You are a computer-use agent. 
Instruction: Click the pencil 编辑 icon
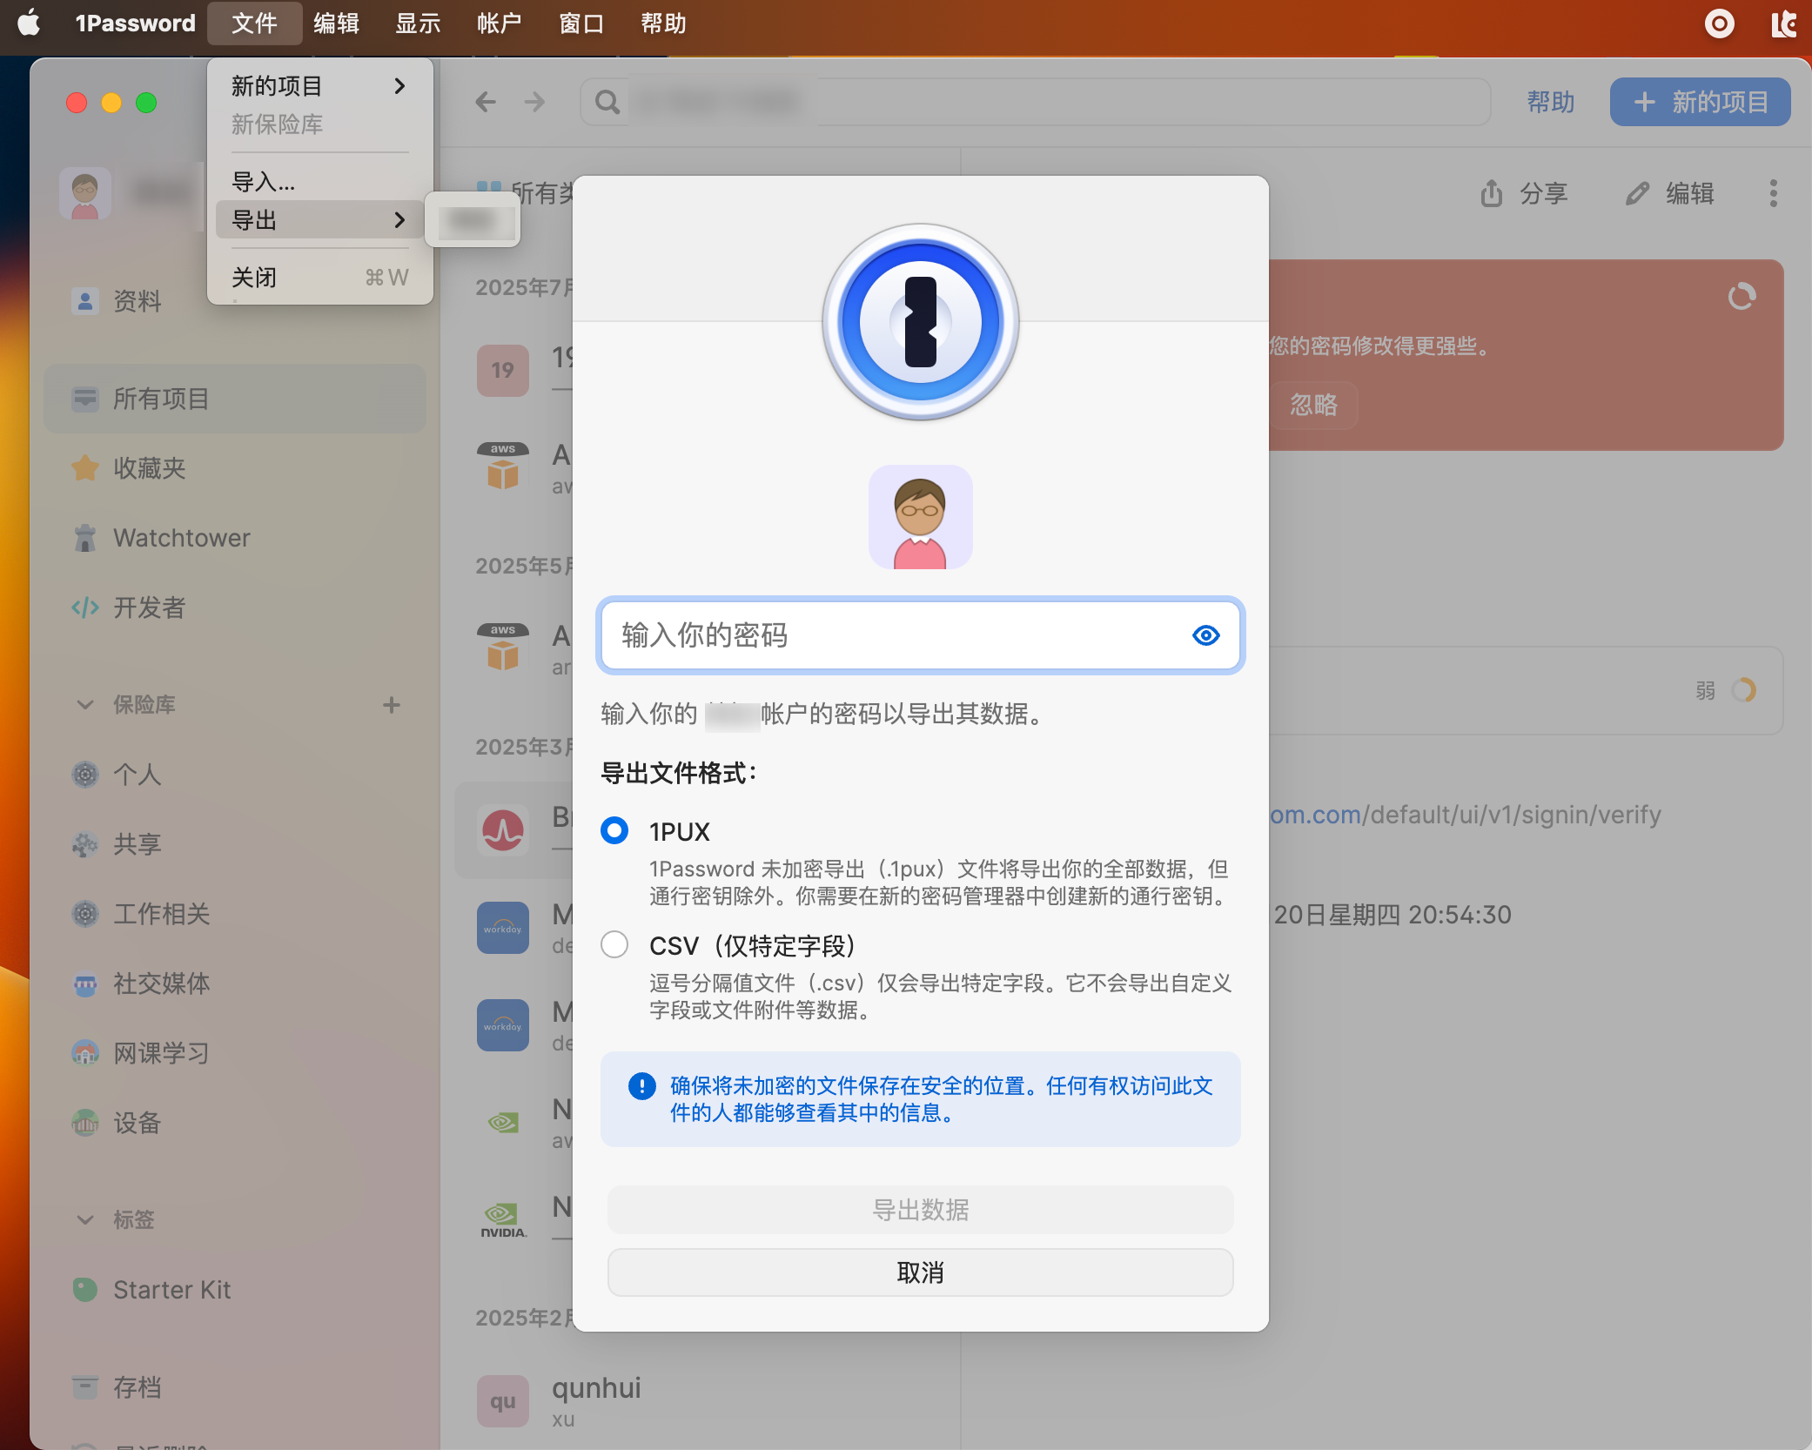(1637, 193)
